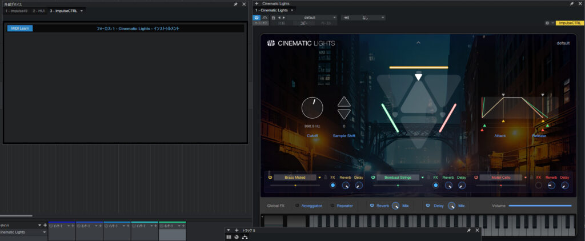Expand the Brass Muted sound selector arrow

point(319,178)
